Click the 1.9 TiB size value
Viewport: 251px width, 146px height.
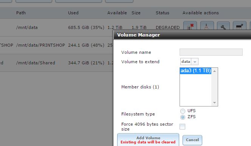pos(139,27)
